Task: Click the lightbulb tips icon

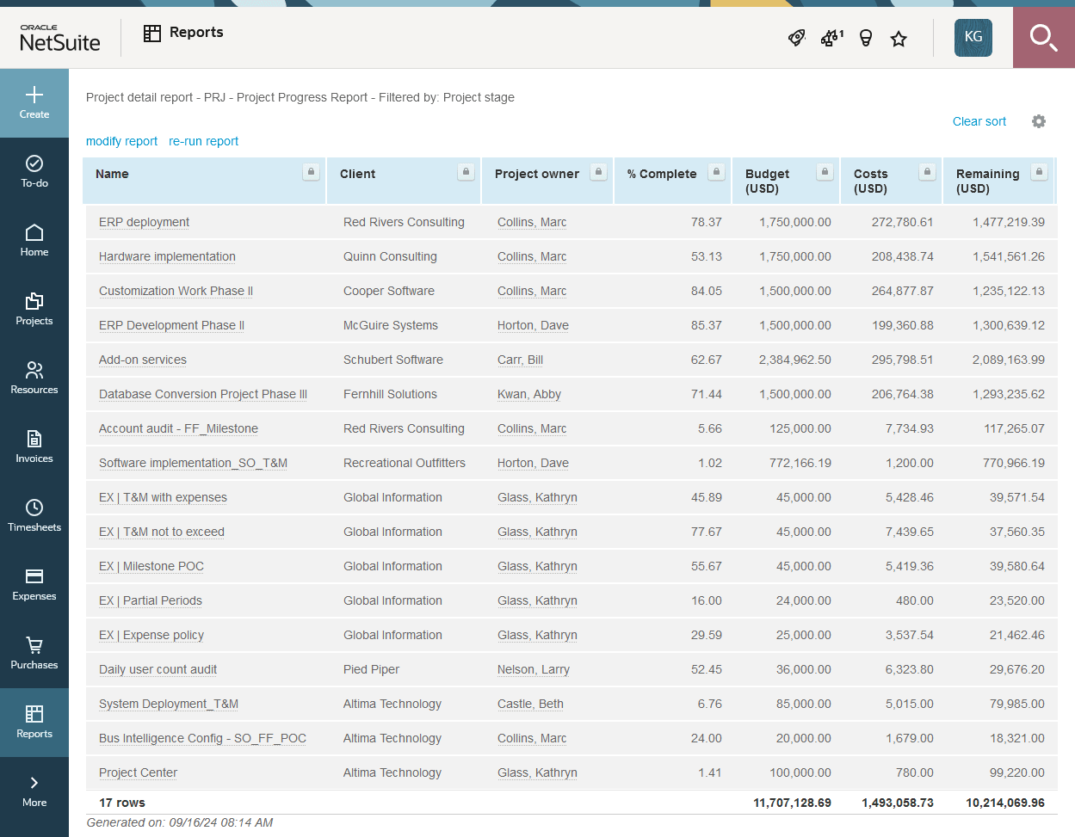Action: pyautogui.click(x=866, y=38)
